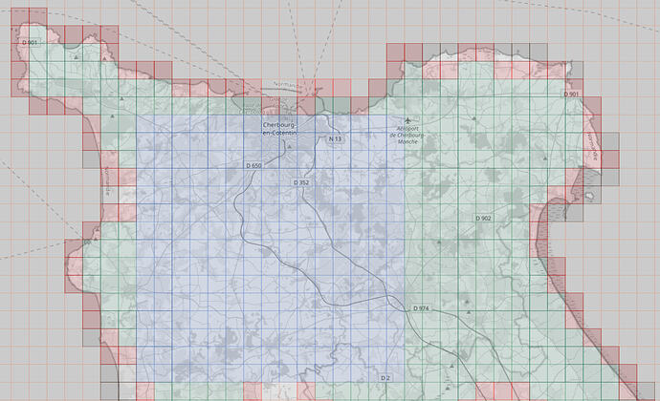Select the Cherbourg-en-Cotentin city label
Image resolution: width=660 pixels, height=401 pixels.
(x=280, y=129)
